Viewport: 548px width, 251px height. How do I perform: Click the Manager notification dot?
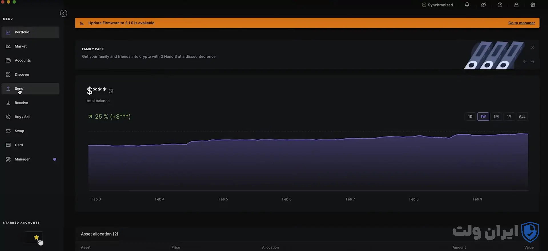click(55, 159)
